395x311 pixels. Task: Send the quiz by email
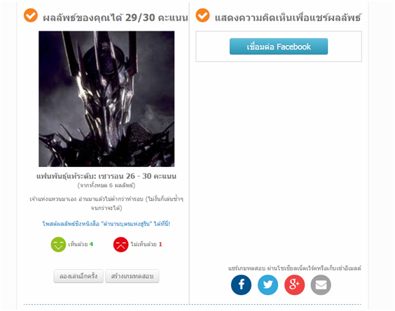coord(321,285)
